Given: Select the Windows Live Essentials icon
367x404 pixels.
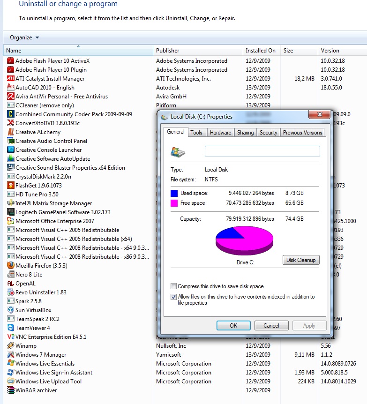Looking at the screenshot, I should coord(11,363).
